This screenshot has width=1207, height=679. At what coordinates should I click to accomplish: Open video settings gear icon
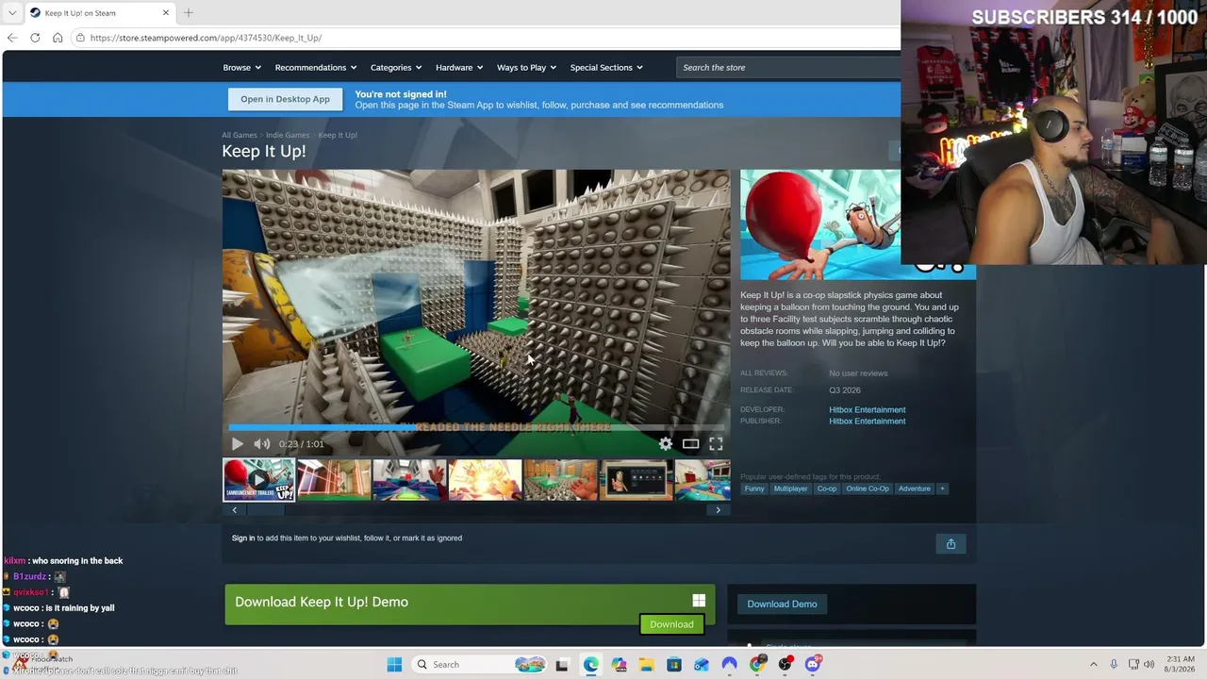coord(666,444)
